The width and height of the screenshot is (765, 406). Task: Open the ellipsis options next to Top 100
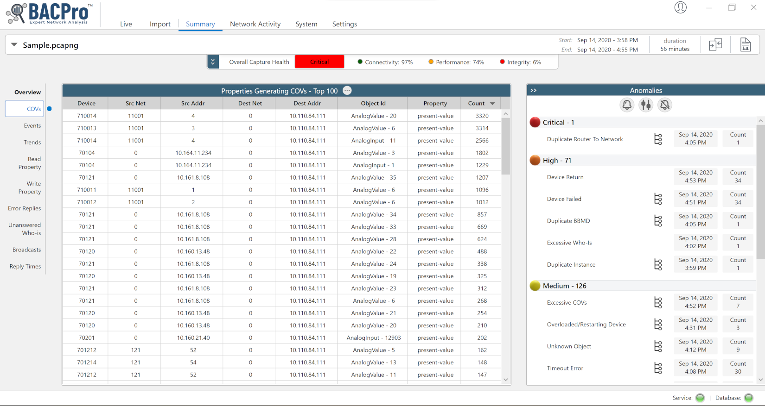347,91
